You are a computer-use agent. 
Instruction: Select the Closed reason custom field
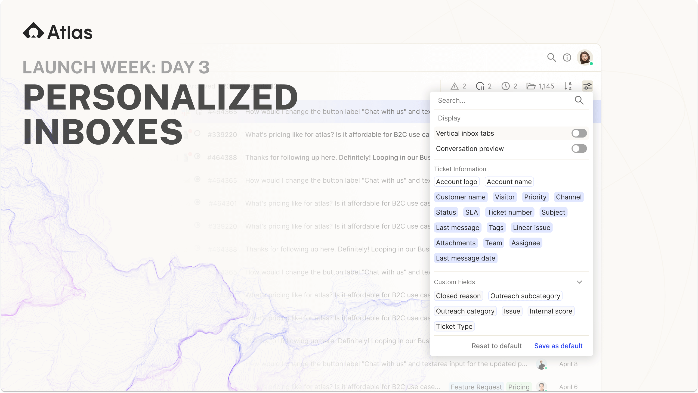pyautogui.click(x=458, y=296)
